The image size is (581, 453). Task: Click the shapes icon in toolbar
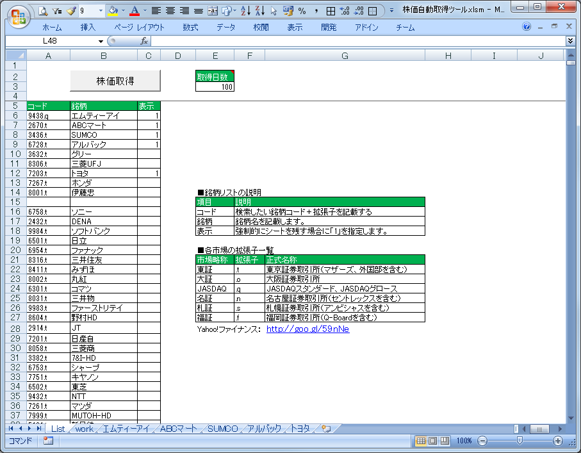coord(226,11)
